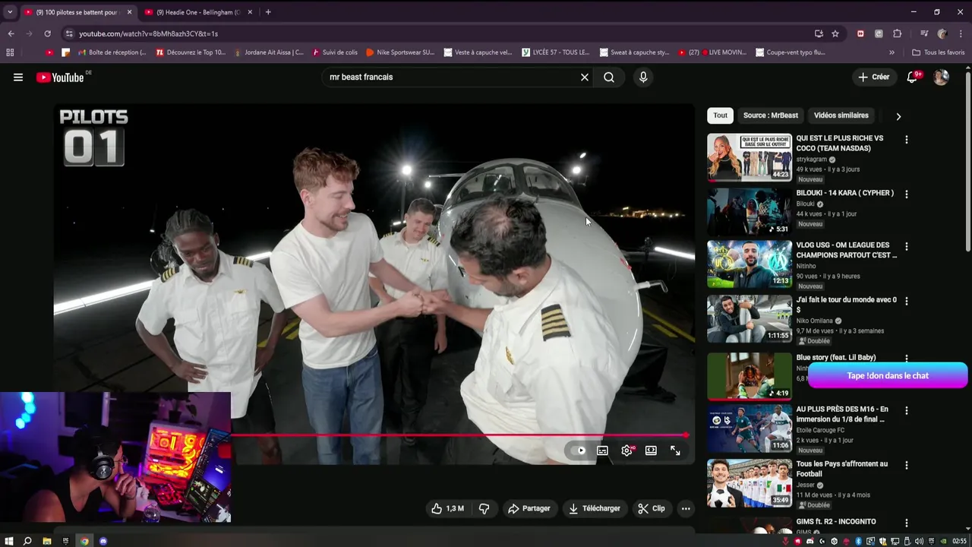This screenshot has height=547, width=972.
Task: Select the Vidéos similaires chip
Action: point(841,115)
